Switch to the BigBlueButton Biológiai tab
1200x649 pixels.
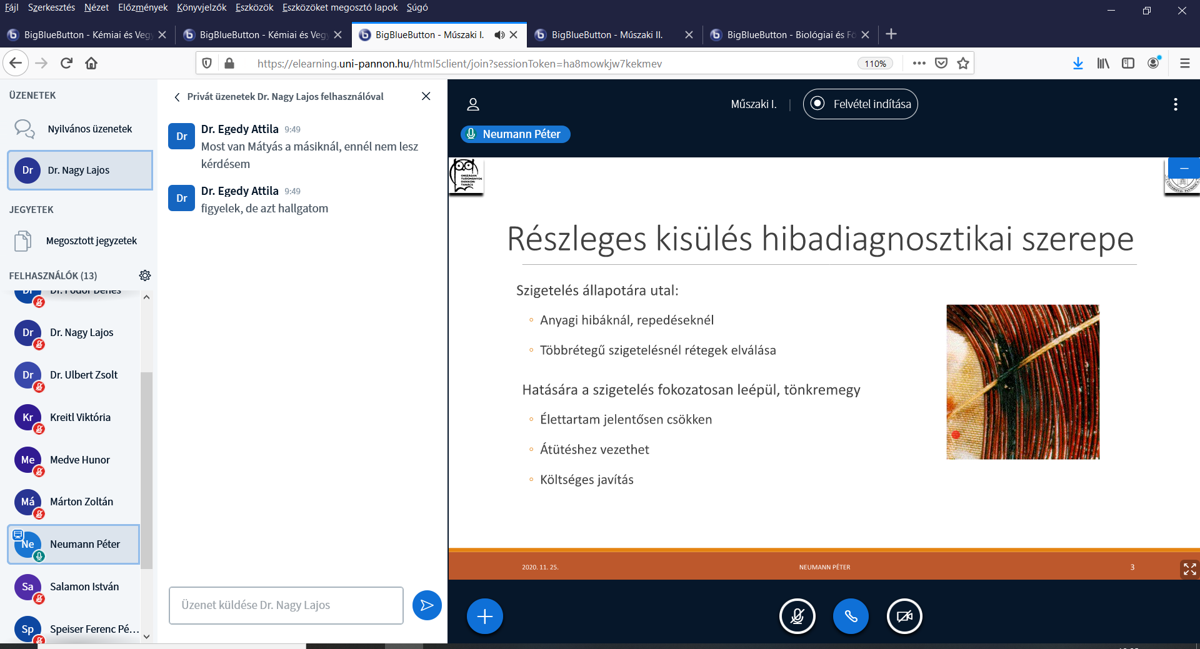790,35
